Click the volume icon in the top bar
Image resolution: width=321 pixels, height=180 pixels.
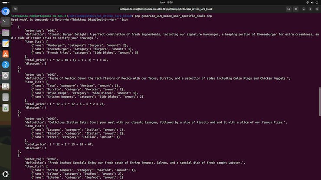312,3
